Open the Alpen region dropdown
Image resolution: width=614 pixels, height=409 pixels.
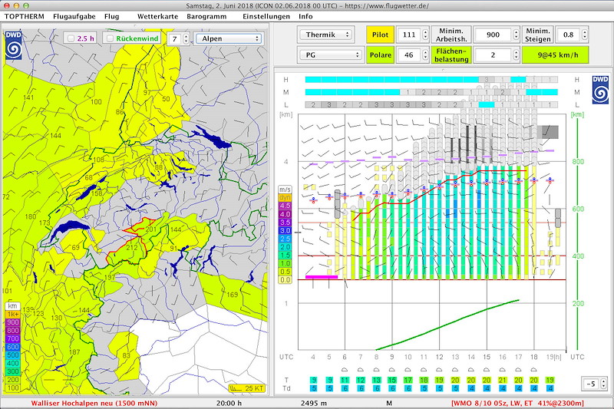[x=229, y=38]
